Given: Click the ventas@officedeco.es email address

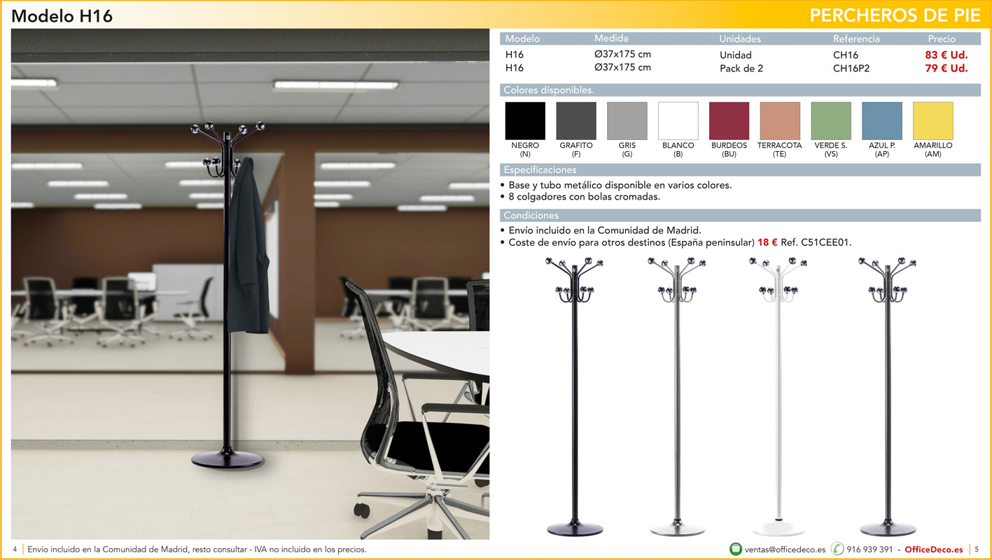Looking at the screenshot, I should (x=785, y=549).
